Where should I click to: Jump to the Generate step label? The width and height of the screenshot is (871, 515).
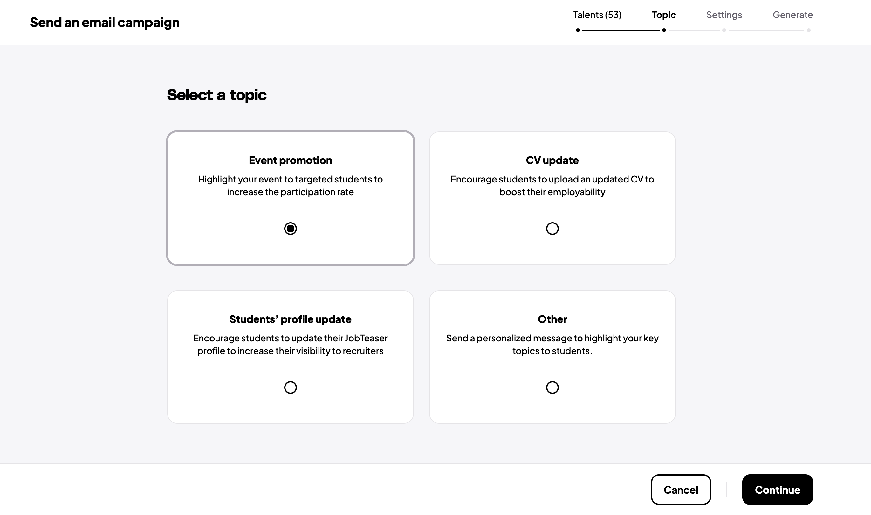[x=792, y=15]
